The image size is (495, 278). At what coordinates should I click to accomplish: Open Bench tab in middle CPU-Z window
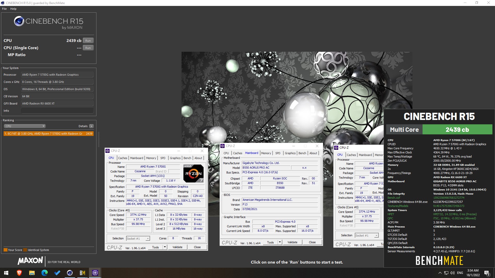point(302,153)
